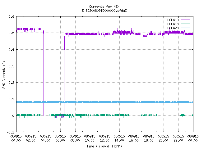
Task: Select the file name E_SC20080915000000.sfduZ
Action: pos(104,11)
